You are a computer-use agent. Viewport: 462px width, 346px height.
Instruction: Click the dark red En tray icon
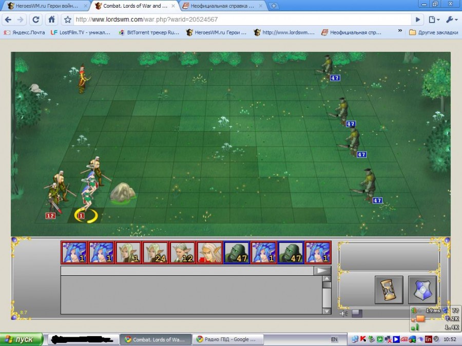tap(428, 339)
